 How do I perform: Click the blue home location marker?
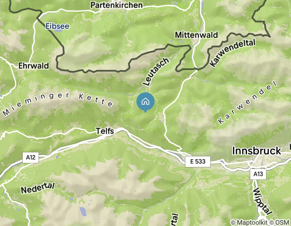(145, 102)
